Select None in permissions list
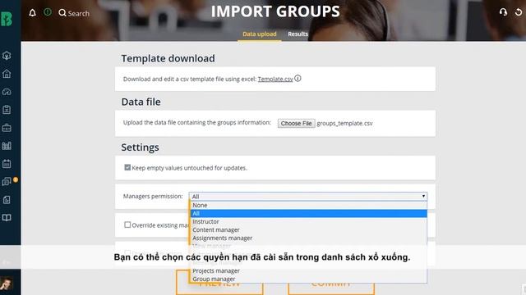 [x=309, y=205]
